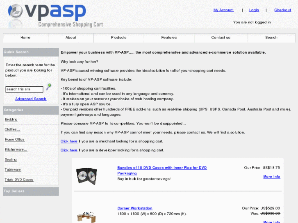Select the Seating category
This screenshot has width=298, height=223.
point(11,160)
